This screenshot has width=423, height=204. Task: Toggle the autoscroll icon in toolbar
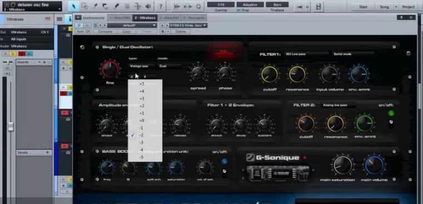299,7
